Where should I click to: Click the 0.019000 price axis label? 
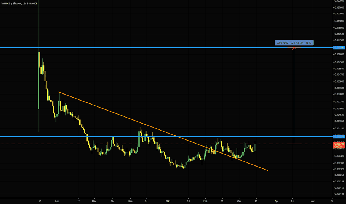(x=339, y=21)
